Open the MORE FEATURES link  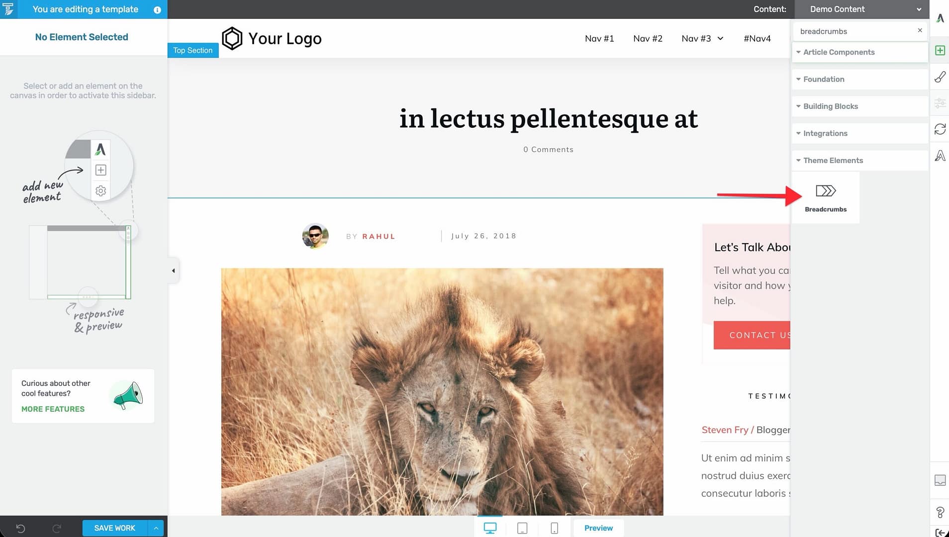(53, 409)
